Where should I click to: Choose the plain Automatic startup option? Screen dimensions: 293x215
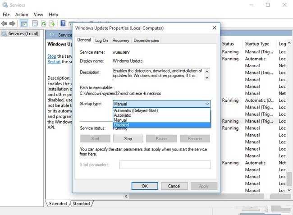pos(161,115)
